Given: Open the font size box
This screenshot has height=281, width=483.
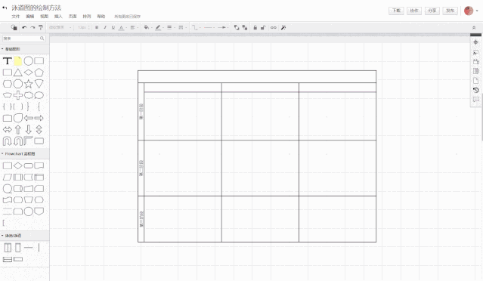Looking at the screenshot, I should [83, 27].
